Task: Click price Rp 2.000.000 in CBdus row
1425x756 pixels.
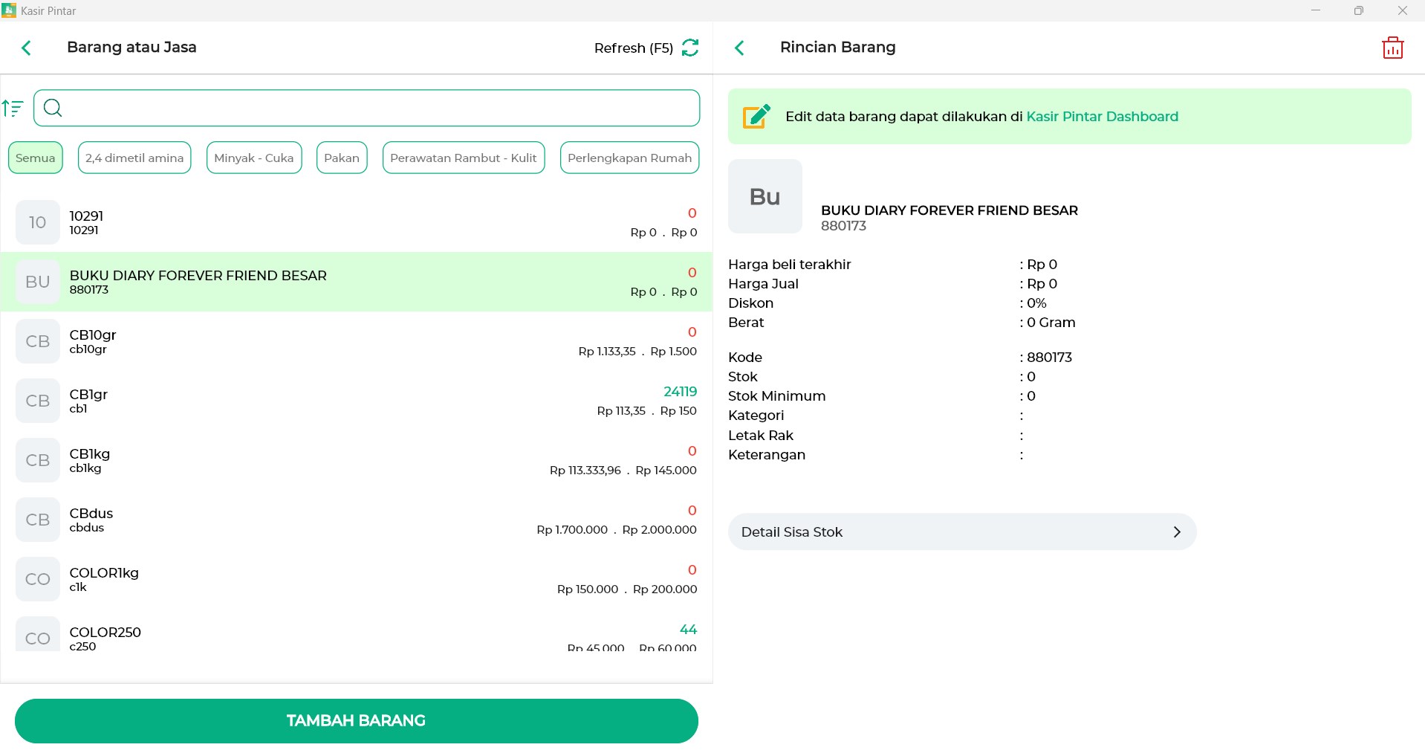Action: coord(660,529)
